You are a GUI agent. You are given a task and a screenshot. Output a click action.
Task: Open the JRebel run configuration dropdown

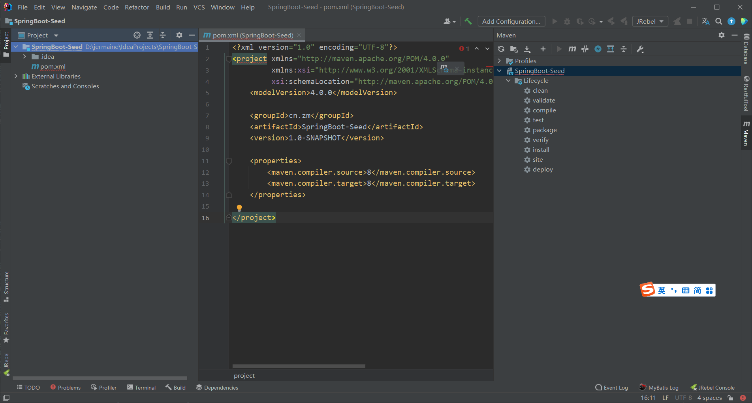[650, 21]
